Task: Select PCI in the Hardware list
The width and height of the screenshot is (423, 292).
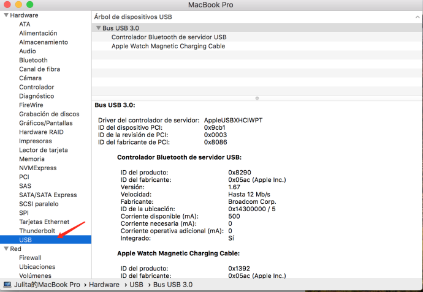Action: coord(24,177)
